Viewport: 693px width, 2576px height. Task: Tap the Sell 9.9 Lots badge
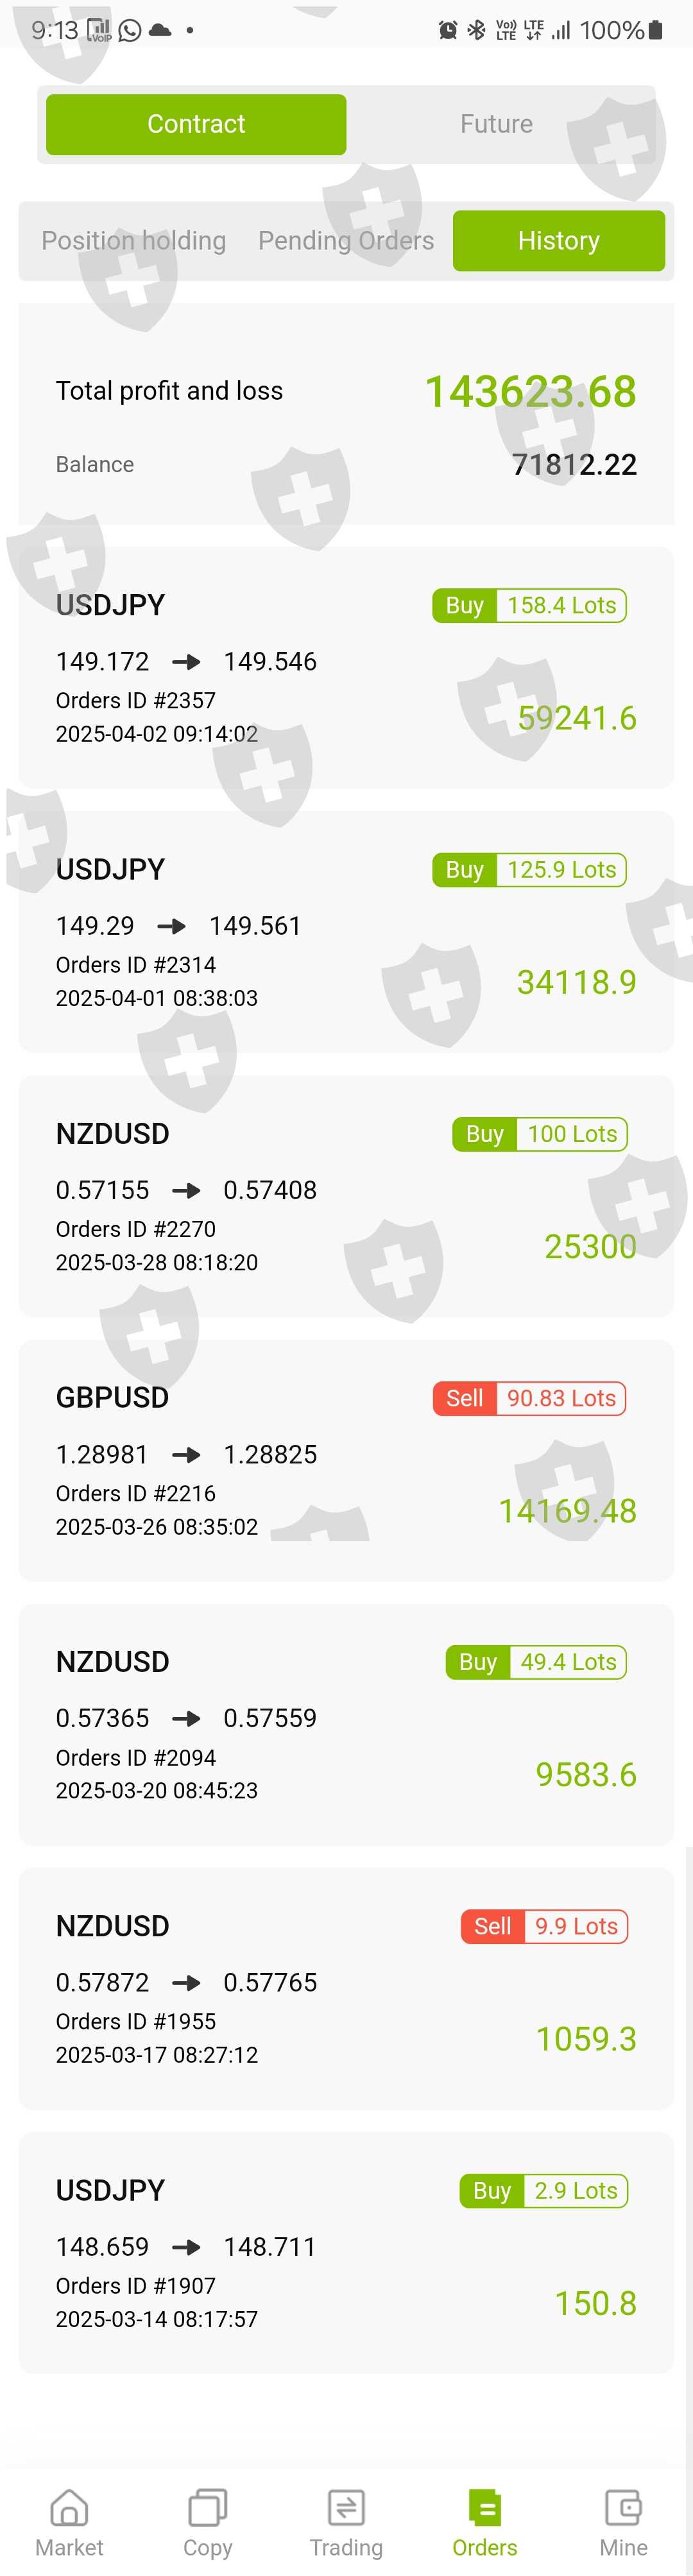(544, 1926)
